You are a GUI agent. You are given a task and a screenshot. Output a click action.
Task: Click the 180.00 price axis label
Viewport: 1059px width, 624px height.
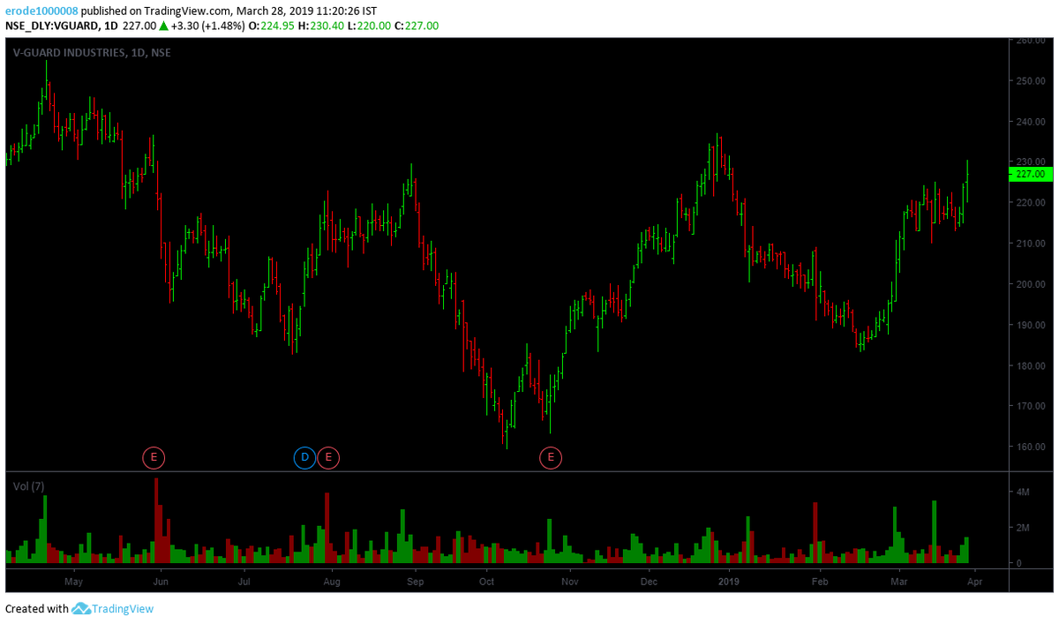(x=1030, y=365)
